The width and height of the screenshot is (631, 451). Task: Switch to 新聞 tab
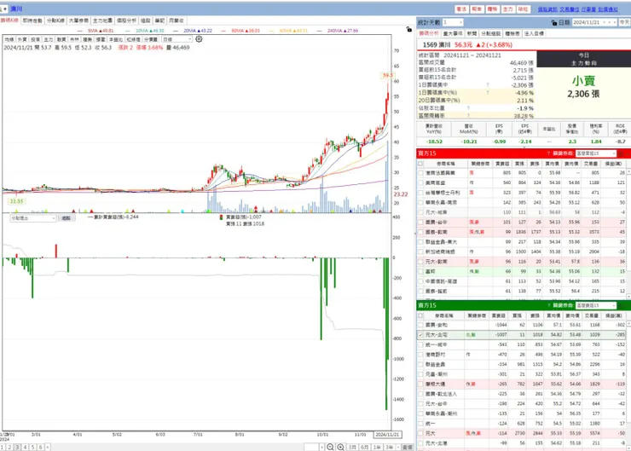click(472, 33)
